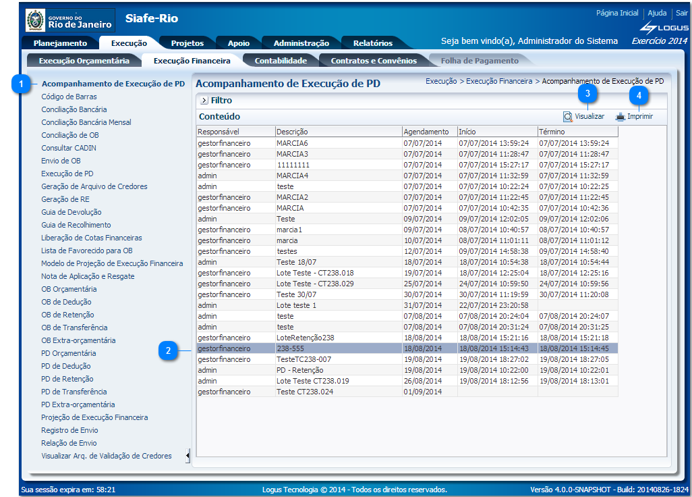This screenshot has width=692, height=497.
Task: Select the row with description MARCIA6
Action: click(x=292, y=143)
